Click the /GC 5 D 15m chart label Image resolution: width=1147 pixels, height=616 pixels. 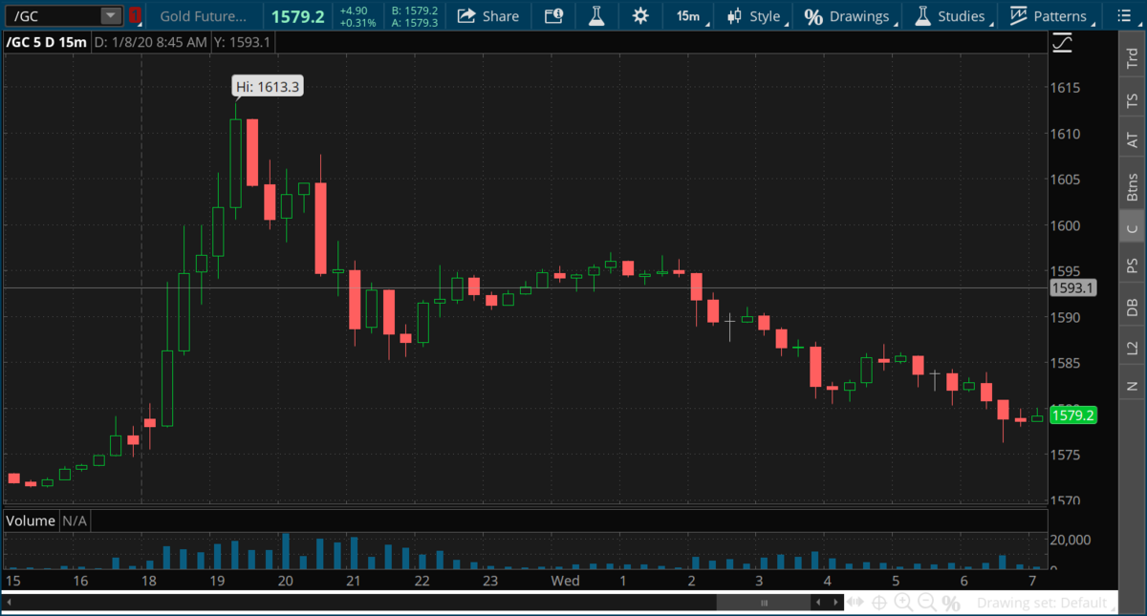pos(46,42)
